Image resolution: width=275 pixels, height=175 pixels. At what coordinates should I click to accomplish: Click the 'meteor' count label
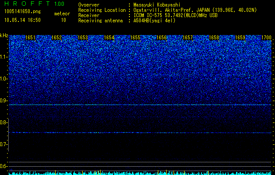tap(62, 14)
